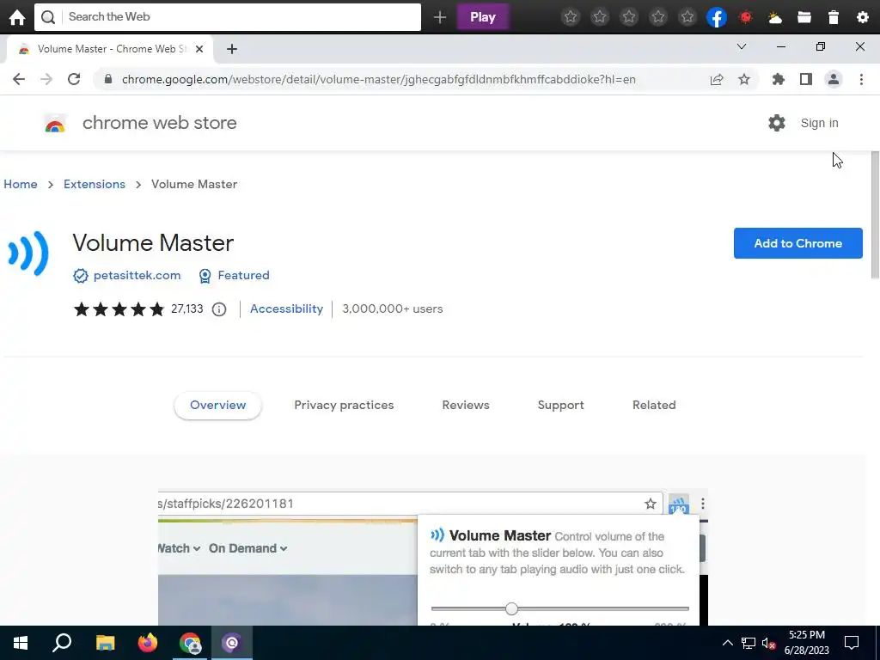Go to Extensions breadcrumb
This screenshot has height=660, width=880.
95,184
